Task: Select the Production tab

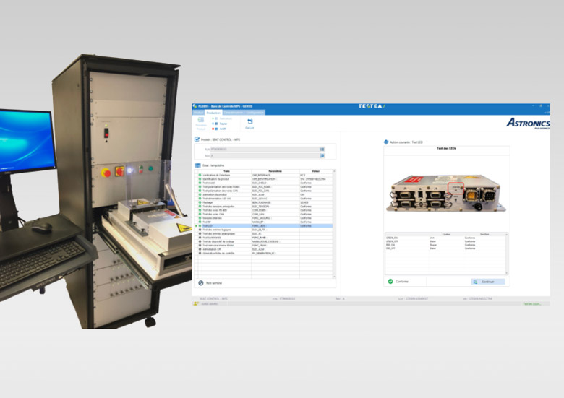Action: (213, 113)
